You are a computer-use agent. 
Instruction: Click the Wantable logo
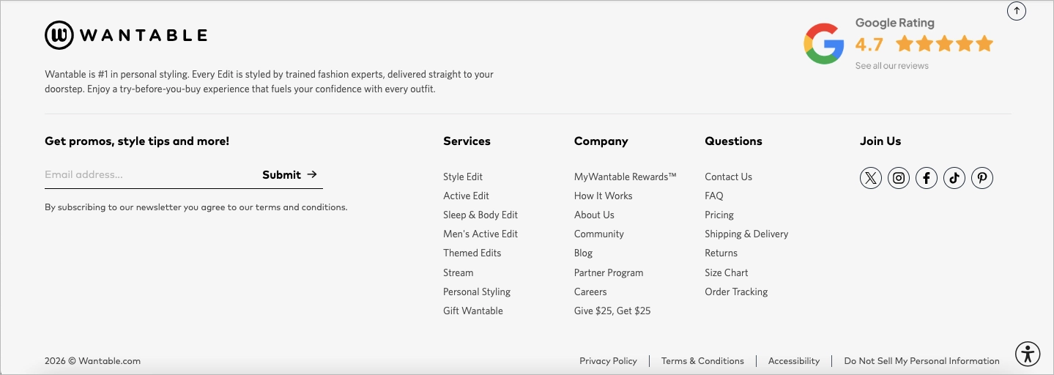click(x=126, y=35)
